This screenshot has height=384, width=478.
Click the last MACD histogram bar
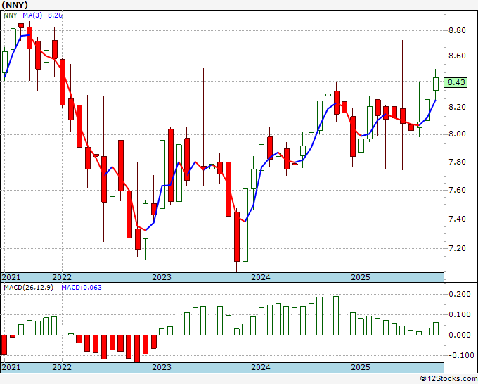pyautogui.click(x=436, y=329)
